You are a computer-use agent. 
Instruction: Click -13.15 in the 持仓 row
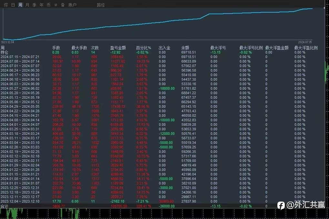point(215,52)
